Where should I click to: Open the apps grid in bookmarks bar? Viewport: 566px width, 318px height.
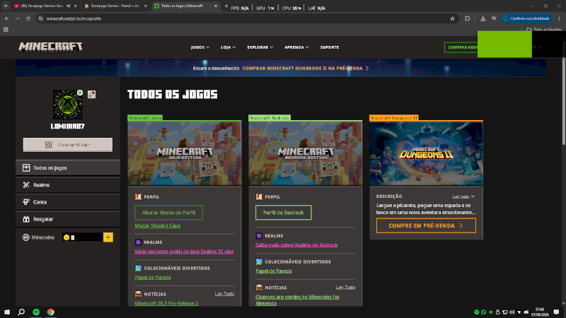[6, 30]
